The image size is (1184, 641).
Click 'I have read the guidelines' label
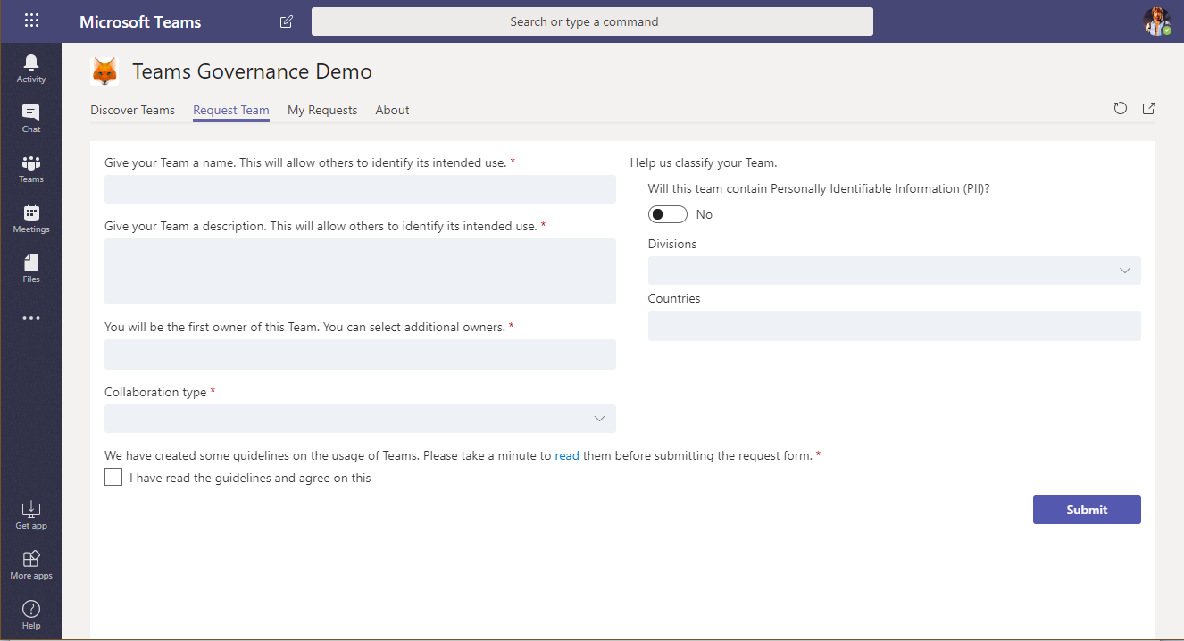pyautogui.click(x=250, y=478)
